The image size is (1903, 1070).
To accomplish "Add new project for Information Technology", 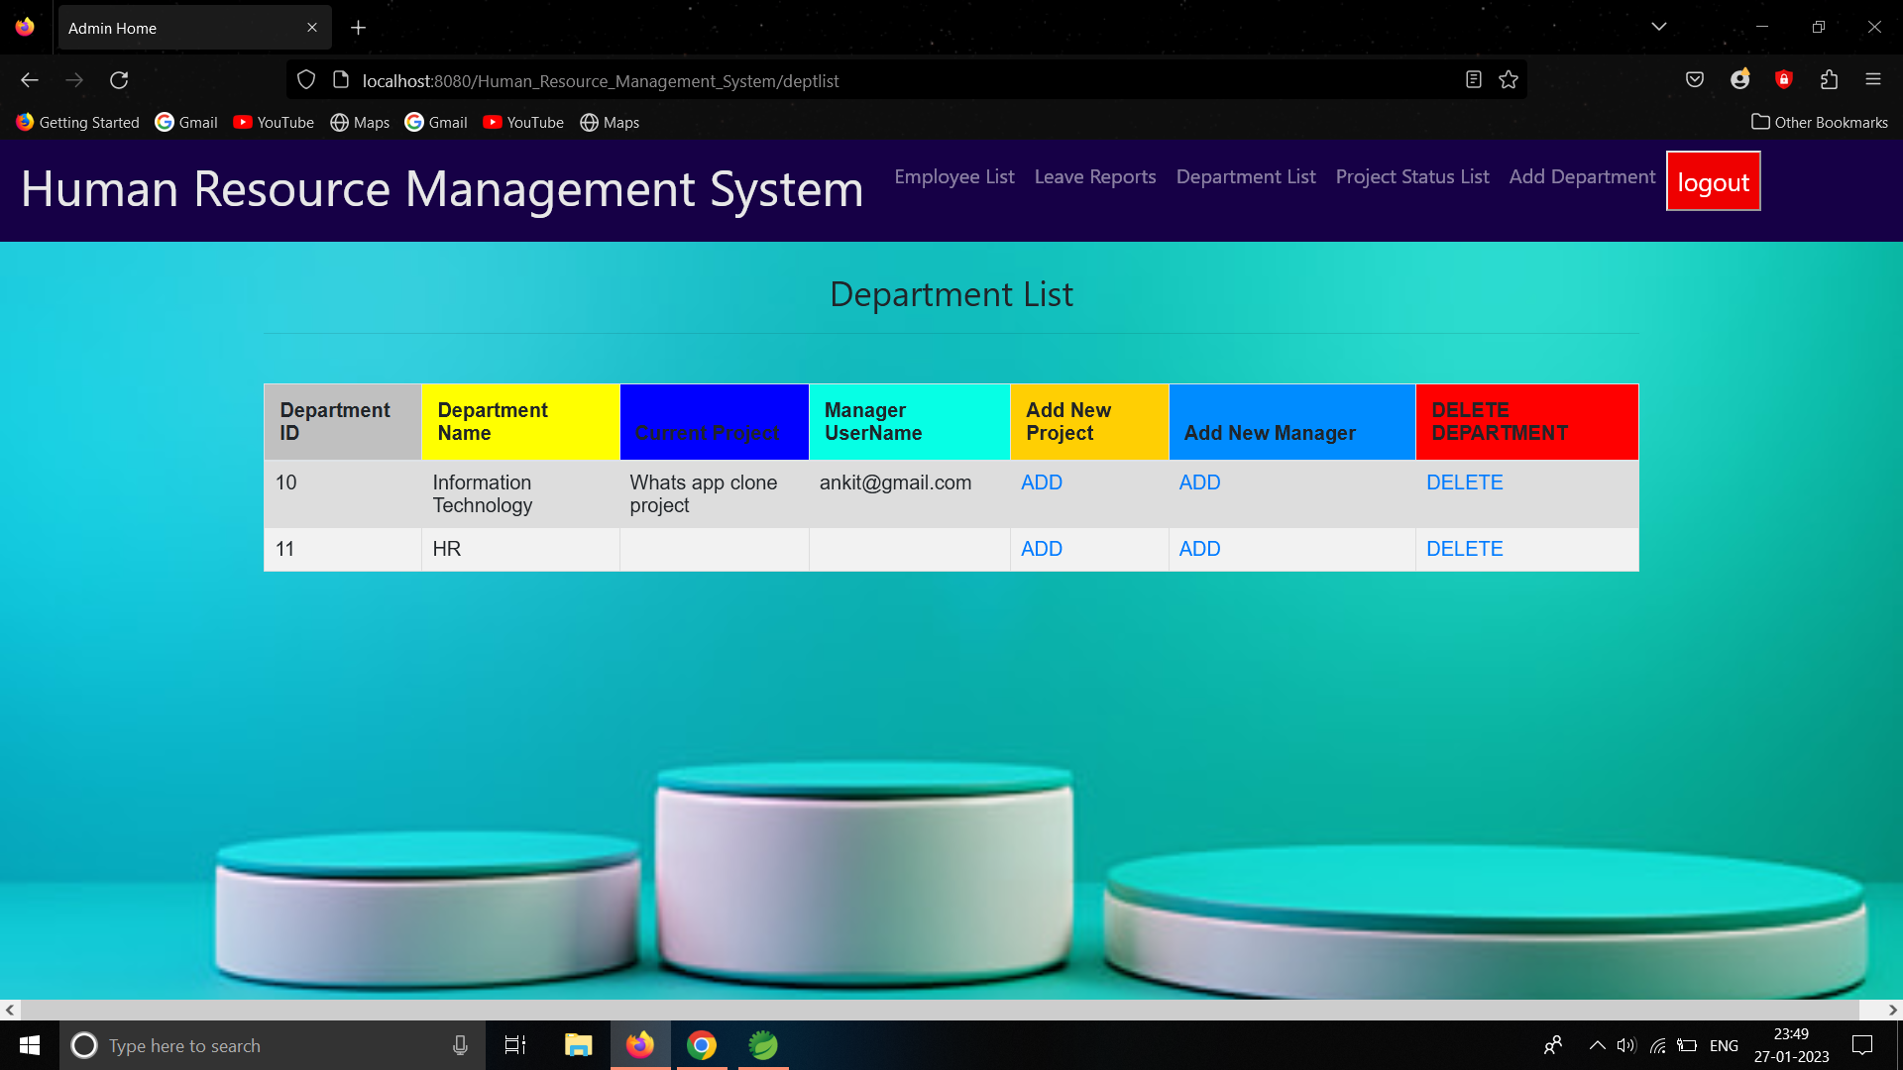I will (x=1041, y=482).
